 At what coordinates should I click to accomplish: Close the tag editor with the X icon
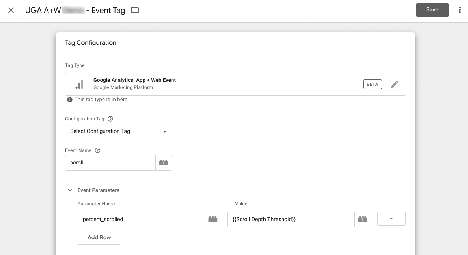[11, 10]
